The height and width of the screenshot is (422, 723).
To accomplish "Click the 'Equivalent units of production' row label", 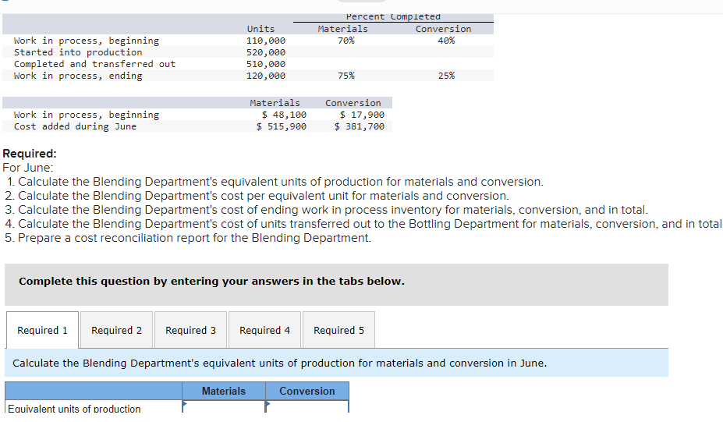I will [x=74, y=409].
